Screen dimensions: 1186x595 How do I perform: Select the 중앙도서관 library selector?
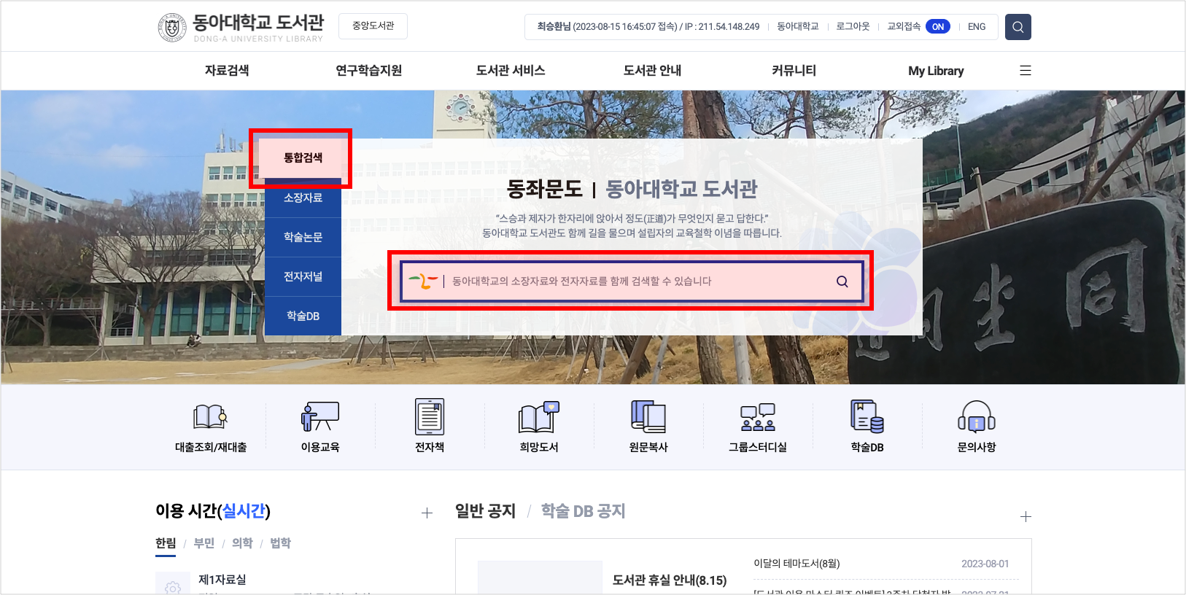[x=373, y=26]
